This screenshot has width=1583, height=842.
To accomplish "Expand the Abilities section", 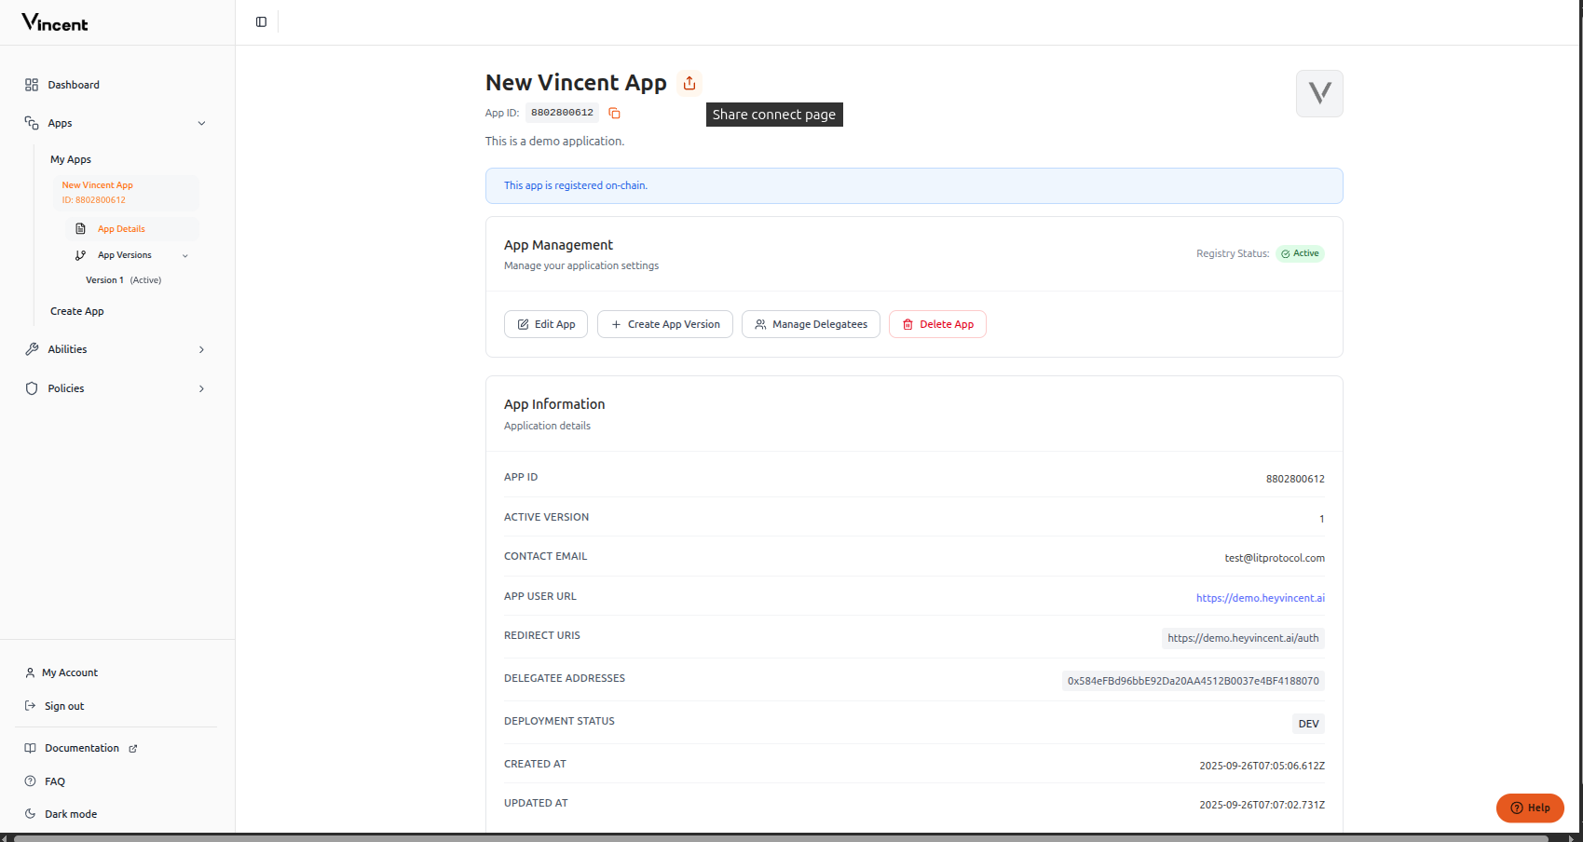I will click(x=201, y=349).
